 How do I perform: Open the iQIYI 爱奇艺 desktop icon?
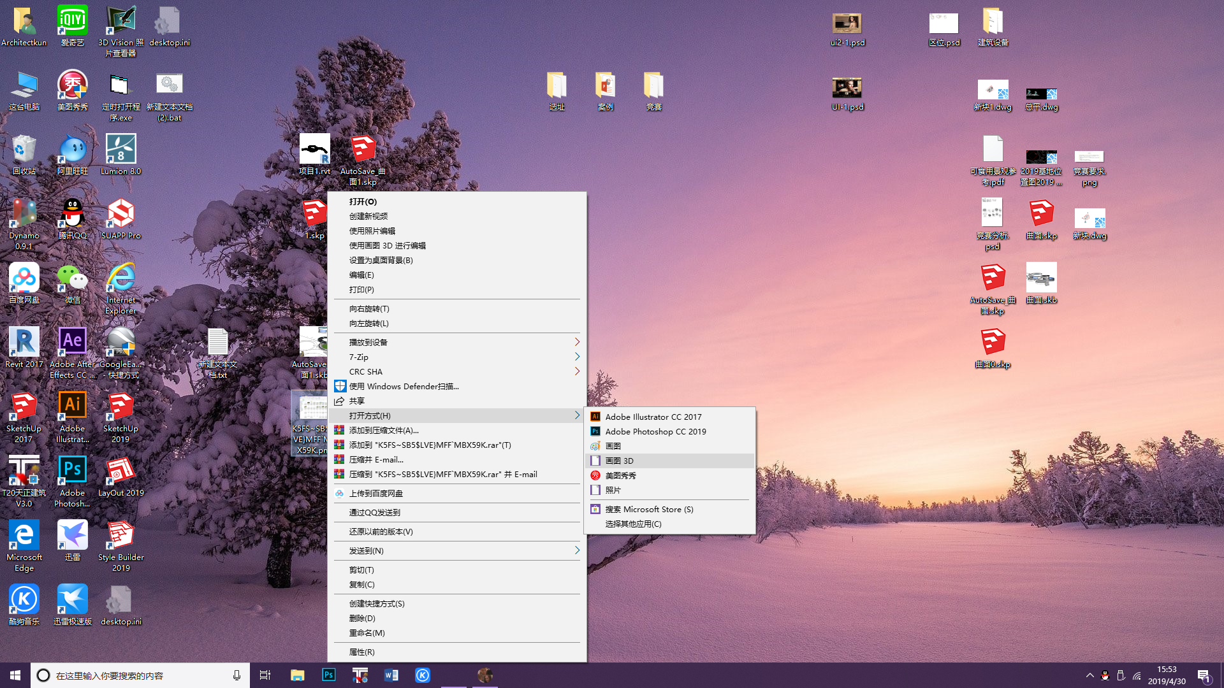pyautogui.click(x=72, y=27)
